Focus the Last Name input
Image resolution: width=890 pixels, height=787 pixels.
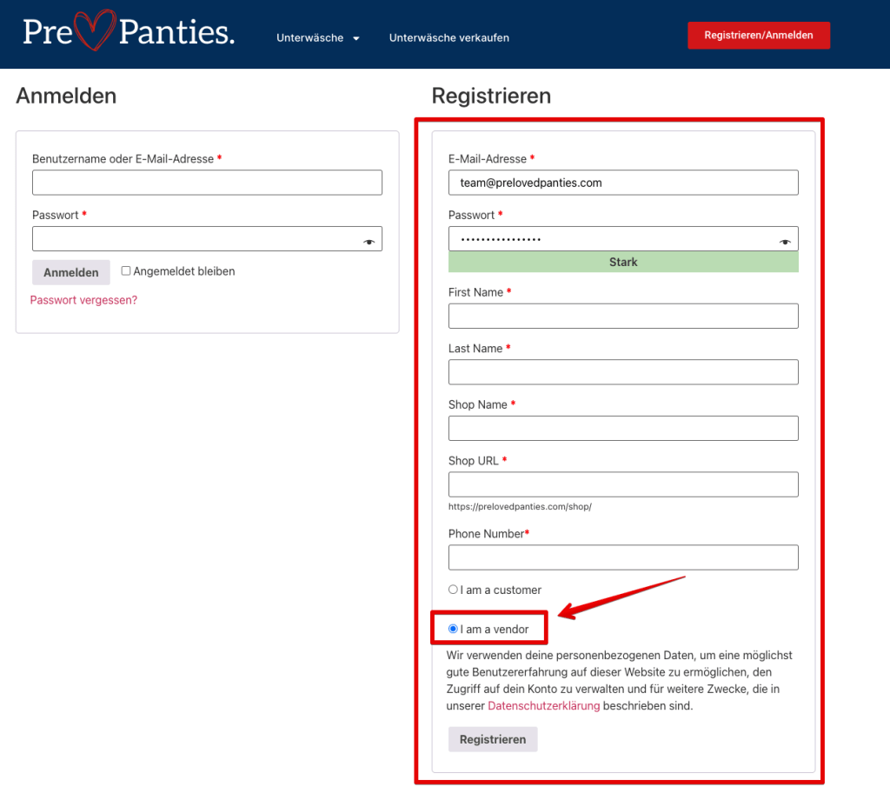pos(623,372)
